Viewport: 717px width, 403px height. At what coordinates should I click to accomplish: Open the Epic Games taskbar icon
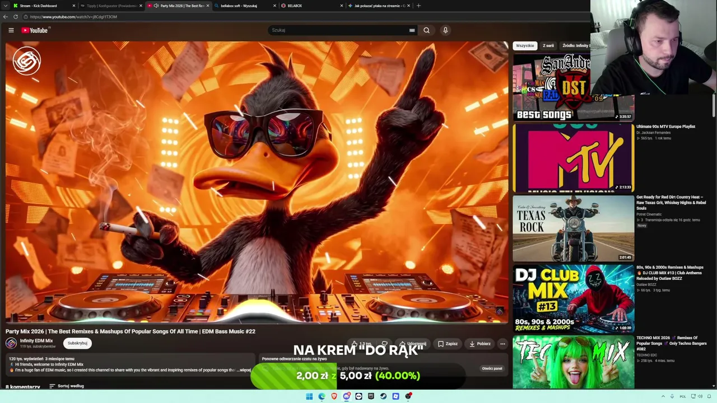coord(371,396)
